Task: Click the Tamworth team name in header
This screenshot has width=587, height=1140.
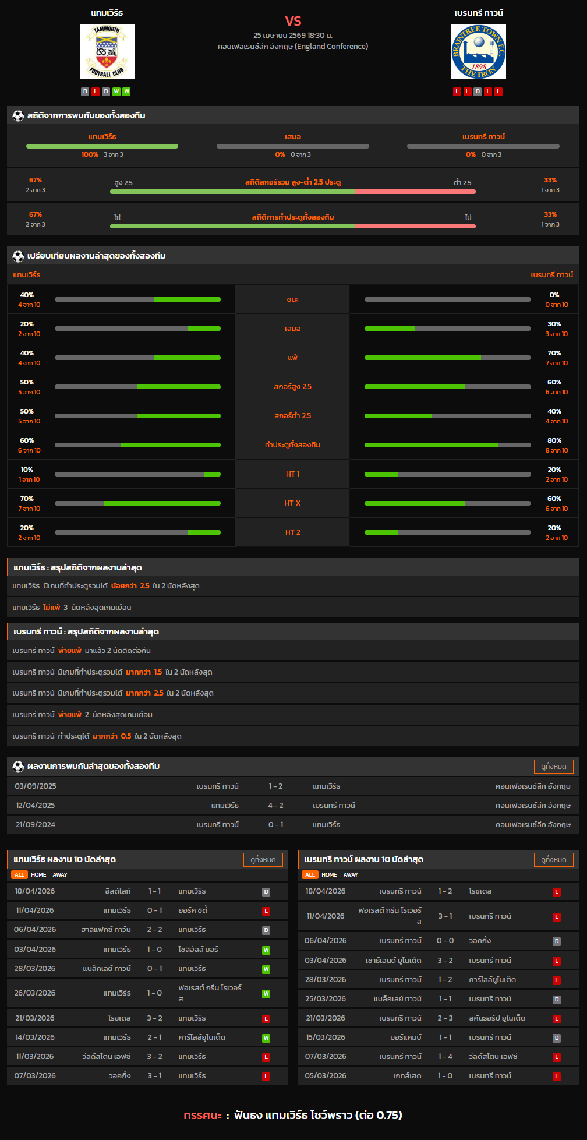Action: 107,13
